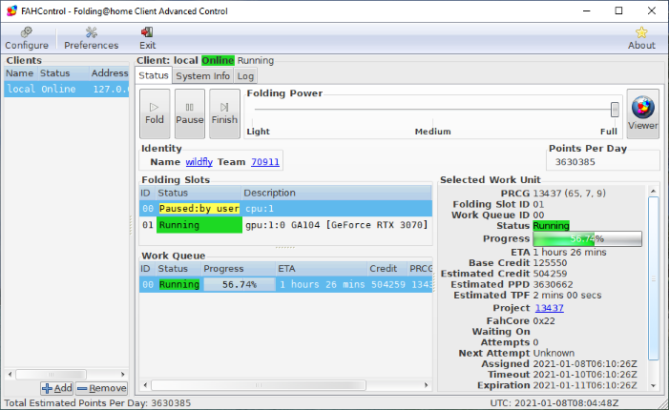Click Work Queue Progress column header
The height and width of the screenshot is (410, 669).
pyautogui.click(x=238, y=269)
